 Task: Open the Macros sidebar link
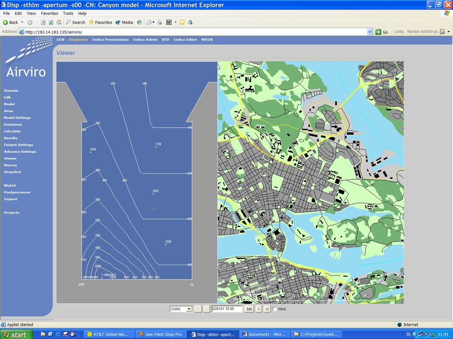pos(10,165)
